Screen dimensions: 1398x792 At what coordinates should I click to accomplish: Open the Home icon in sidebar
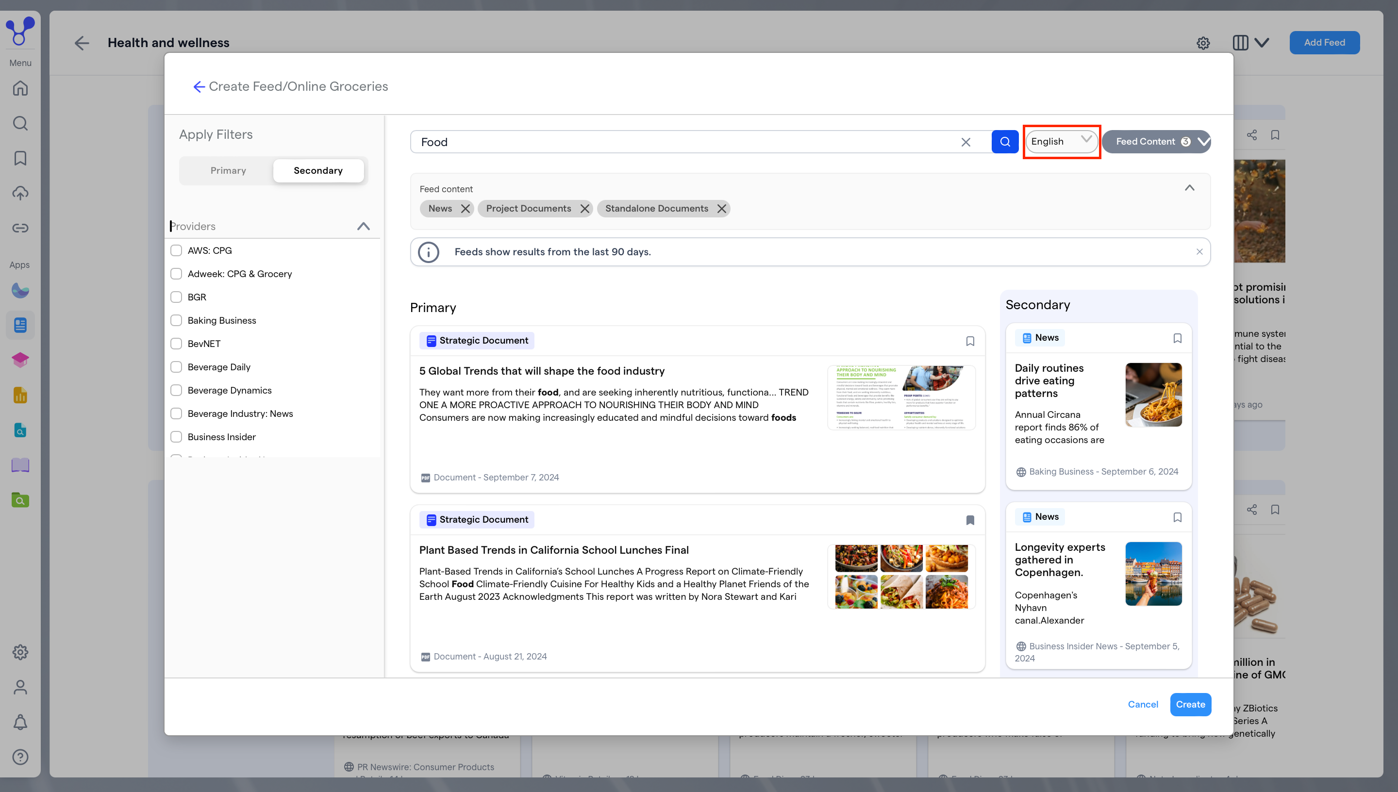pyautogui.click(x=20, y=88)
